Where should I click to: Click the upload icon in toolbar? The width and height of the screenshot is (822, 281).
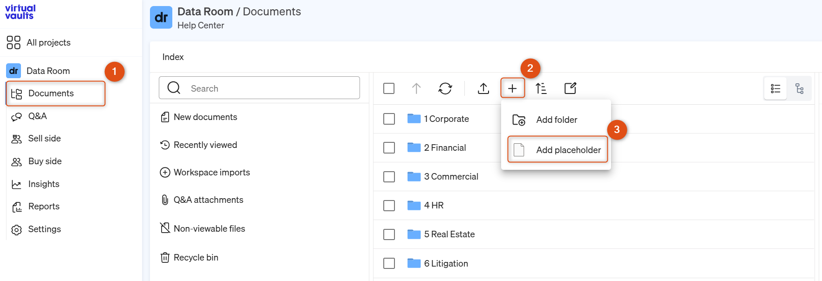483,88
